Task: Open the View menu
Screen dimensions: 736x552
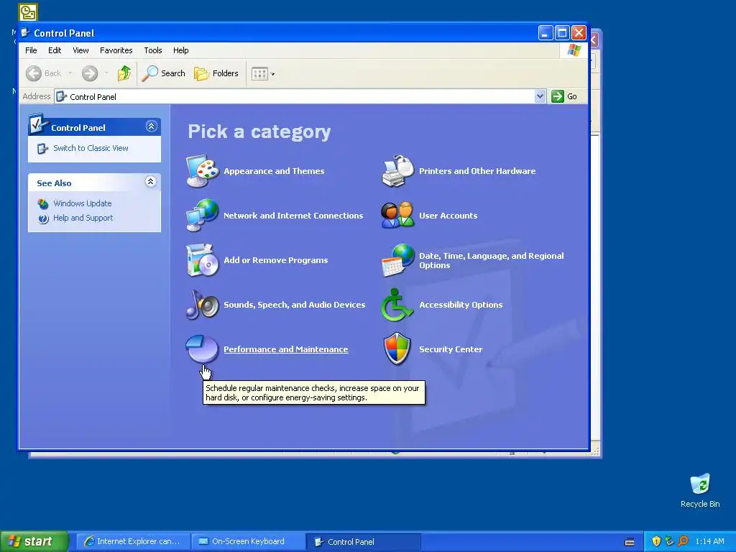Action: click(80, 50)
